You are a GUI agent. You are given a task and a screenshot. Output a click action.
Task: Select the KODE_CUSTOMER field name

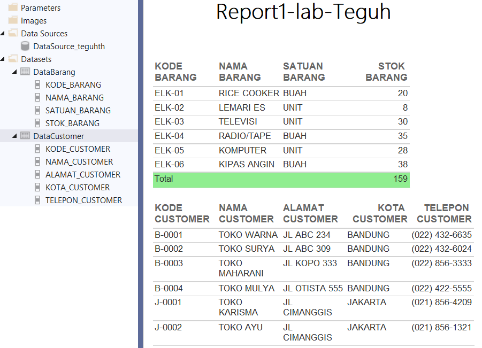pos(78,149)
